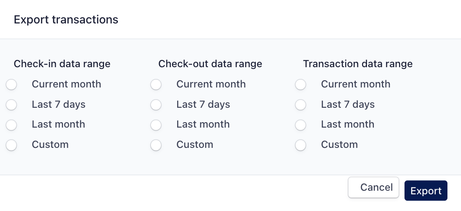Click the Check-out data range heading
The height and width of the screenshot is (211, 461).
[x=210, y=64]
